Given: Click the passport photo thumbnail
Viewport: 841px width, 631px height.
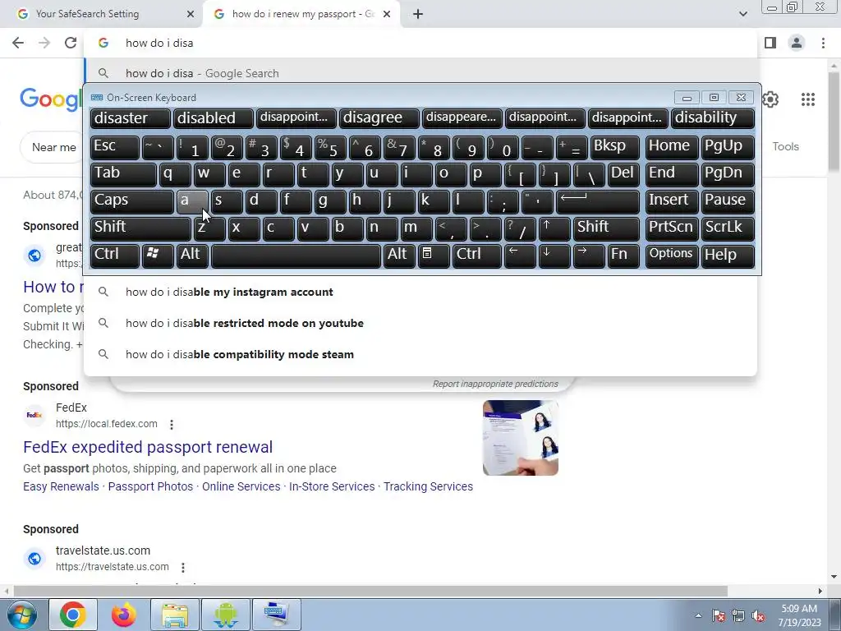Looking at the screenshot, I should (x=520, y=438).
